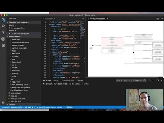Click the editor minimap
This screenshot has width=164, height=123.
pyautogui.click(x=82, y=30)
